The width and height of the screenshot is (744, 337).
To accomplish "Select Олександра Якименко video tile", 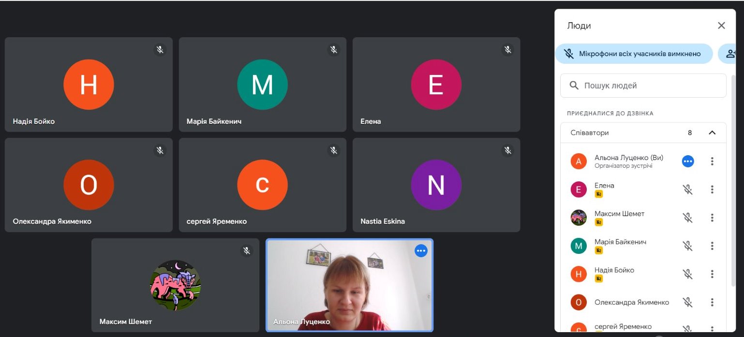I will point(89,185).
